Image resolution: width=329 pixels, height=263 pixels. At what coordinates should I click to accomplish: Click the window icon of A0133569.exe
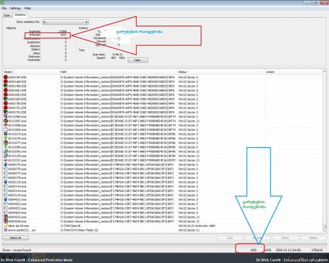click(x=5, y=130)
